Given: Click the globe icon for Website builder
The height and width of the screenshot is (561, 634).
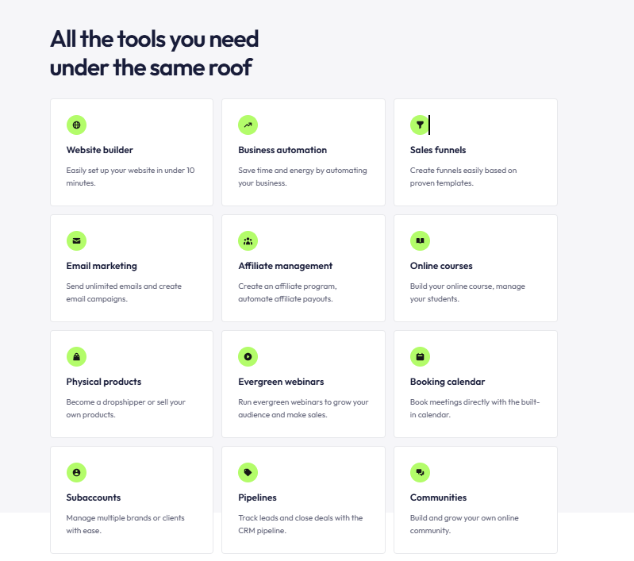Looking at the screenshot, I should tap(76, 125).
